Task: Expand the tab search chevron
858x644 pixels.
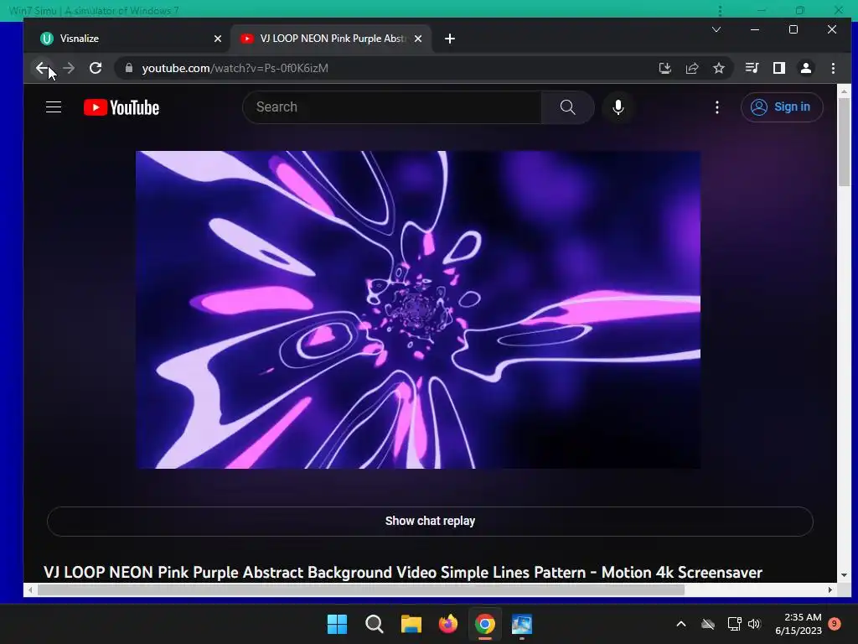Action: 716,29
